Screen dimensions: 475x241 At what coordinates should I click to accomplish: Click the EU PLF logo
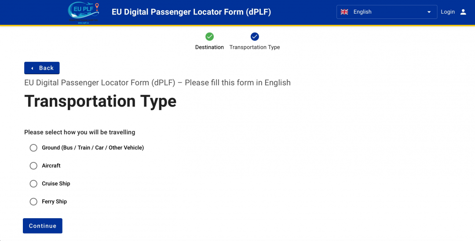click(x=83, y=13)
